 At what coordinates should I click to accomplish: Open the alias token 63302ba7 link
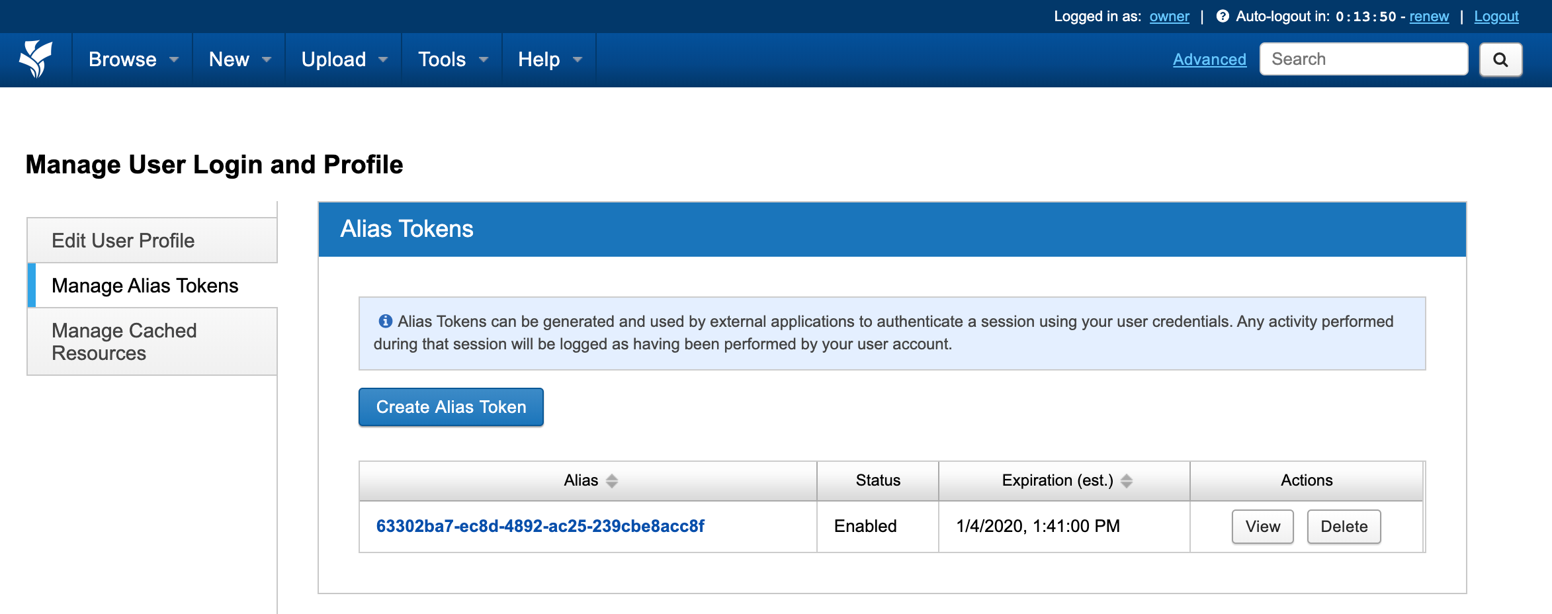pos(540,526)
